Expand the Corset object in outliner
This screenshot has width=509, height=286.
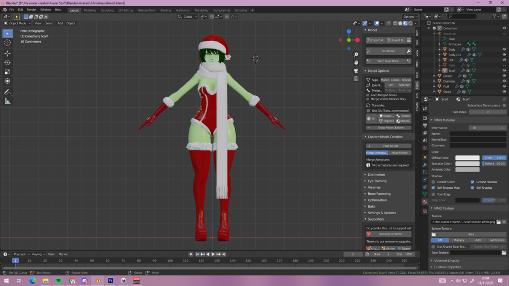coord(435,76)
